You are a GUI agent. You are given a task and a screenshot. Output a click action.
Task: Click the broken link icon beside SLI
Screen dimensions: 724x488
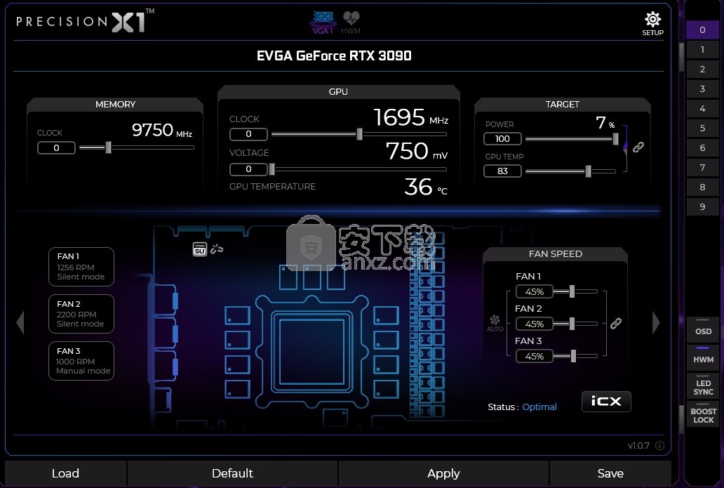click(217, 249)
